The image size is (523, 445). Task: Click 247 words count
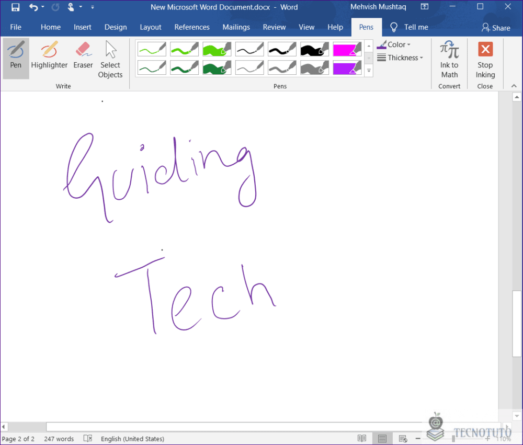(x=59, y=439)
